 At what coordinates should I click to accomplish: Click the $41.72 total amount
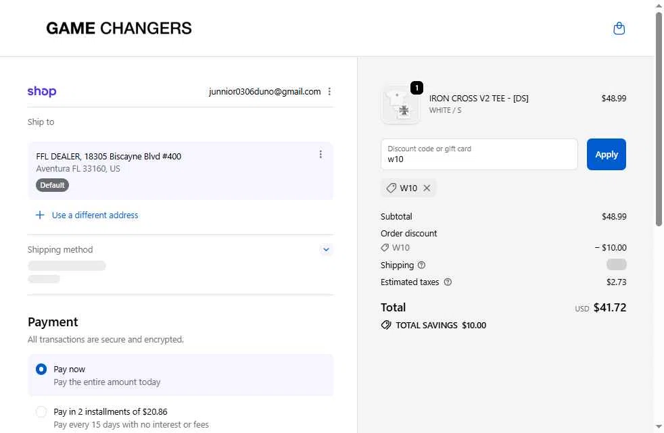[x=609, y=307]
